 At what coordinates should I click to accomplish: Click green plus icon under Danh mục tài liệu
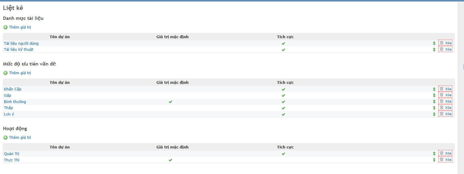tap(5, 27)
